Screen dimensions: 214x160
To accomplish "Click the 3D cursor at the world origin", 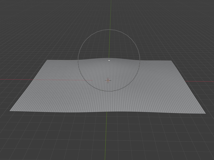I will click(108, 80).
